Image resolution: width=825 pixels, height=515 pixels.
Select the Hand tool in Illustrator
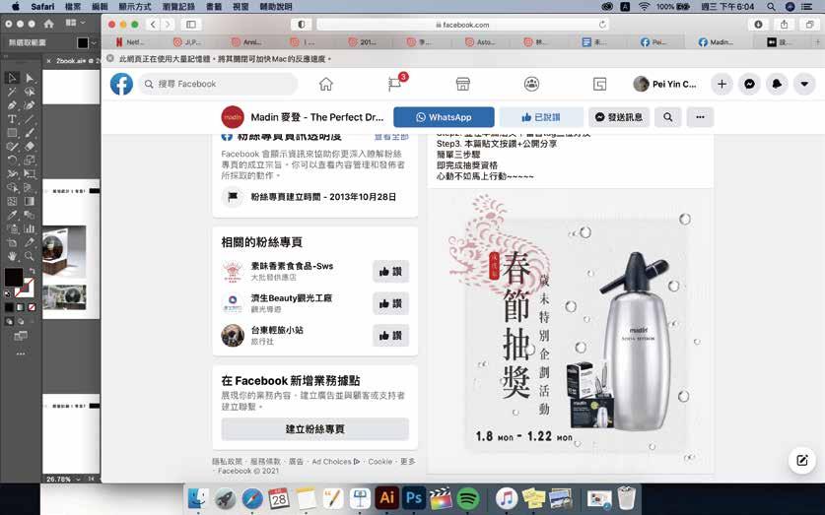tap(12, 256)
